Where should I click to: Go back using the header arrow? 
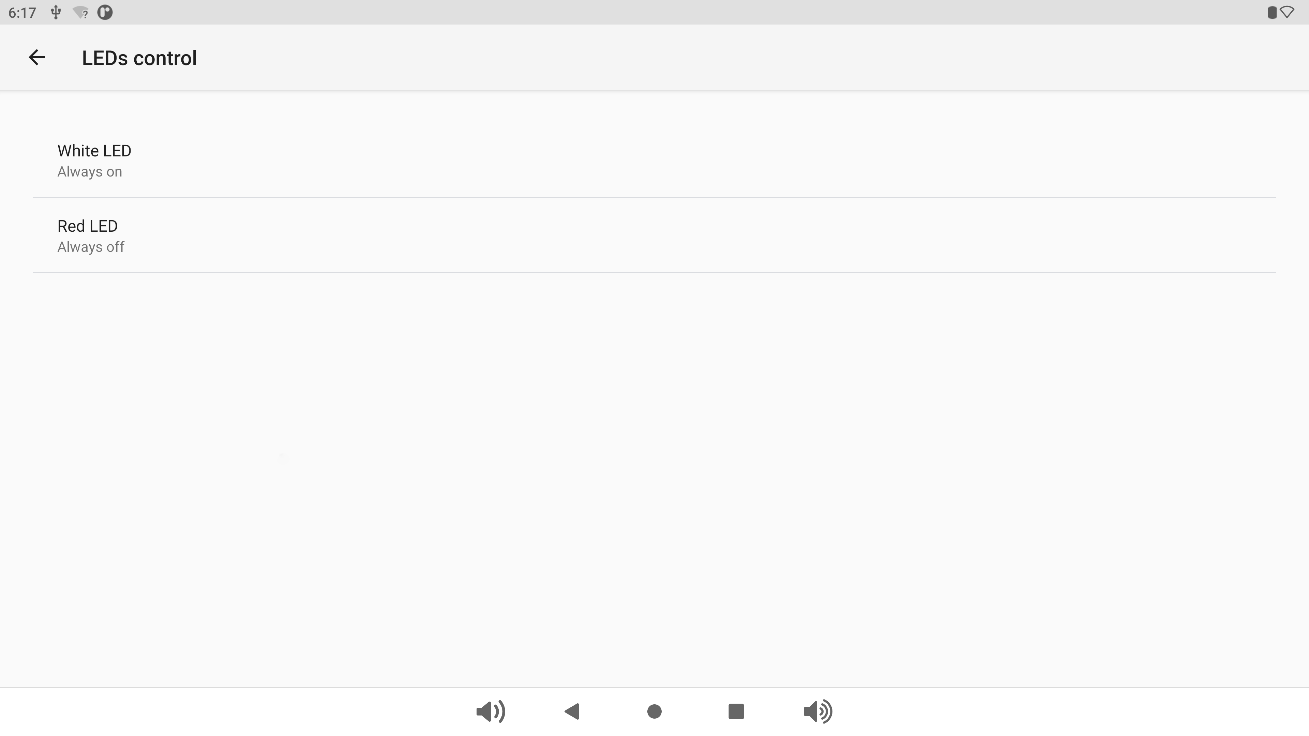[36, 57]
